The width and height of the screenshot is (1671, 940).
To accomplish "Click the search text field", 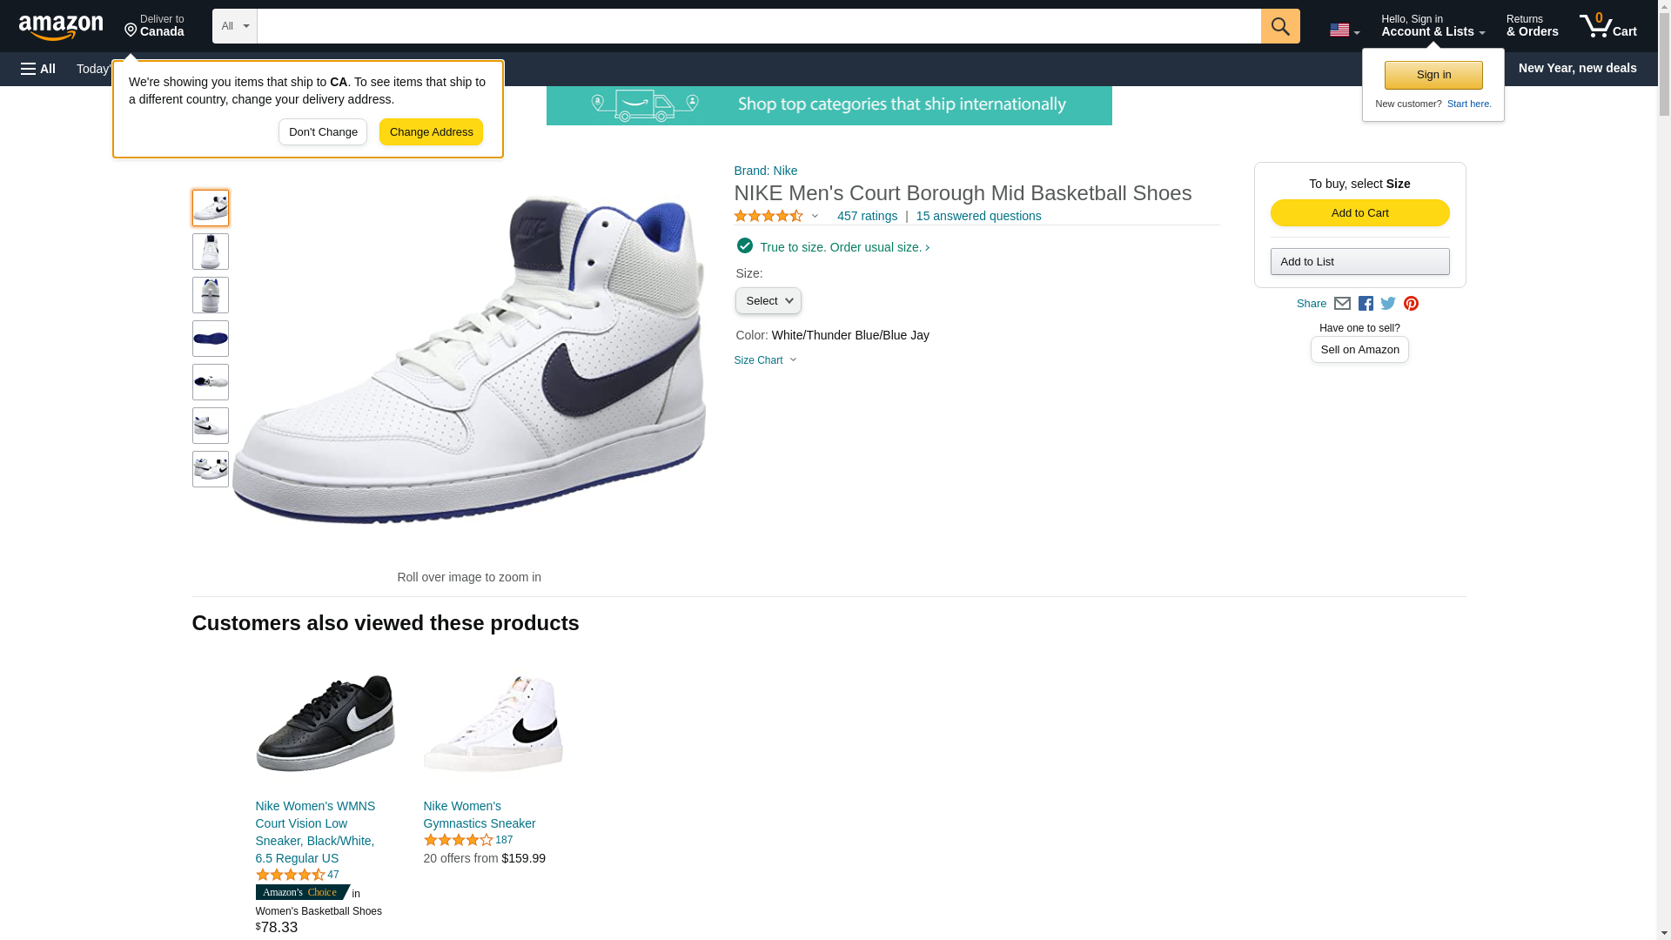I will (x=758, y=26).
